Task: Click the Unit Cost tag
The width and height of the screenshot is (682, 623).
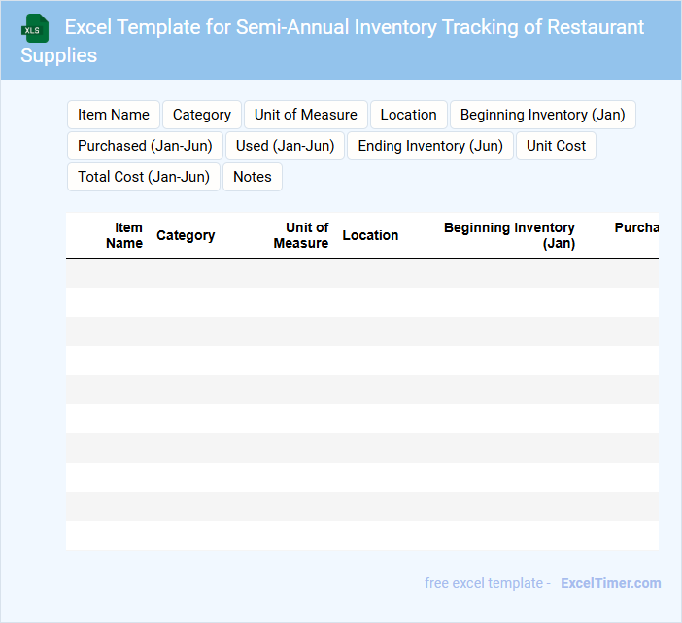Action: point(557,146)
